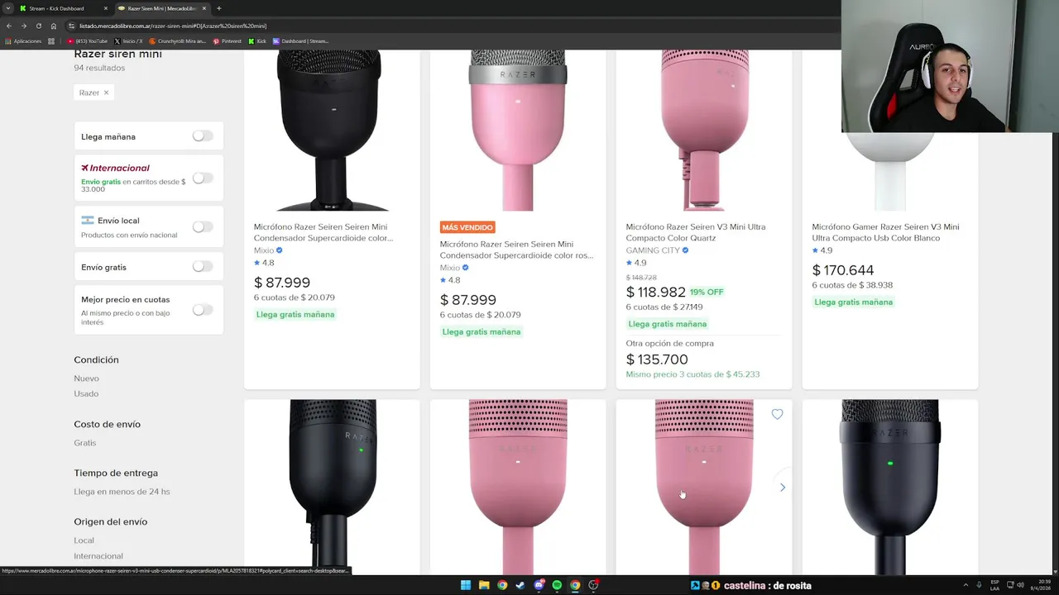Add hovered pink microphone to favorites heart
The height and width of the screenshot is (595, 1059).
coord(777,414)
